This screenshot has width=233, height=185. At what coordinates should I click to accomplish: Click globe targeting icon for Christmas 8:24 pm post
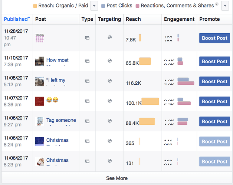(x=110, y=141)
